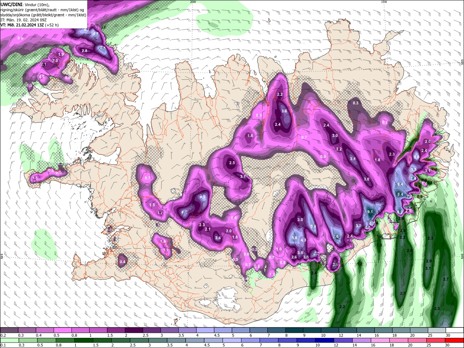Click the 'Vindur (10m)' header label

37,4
